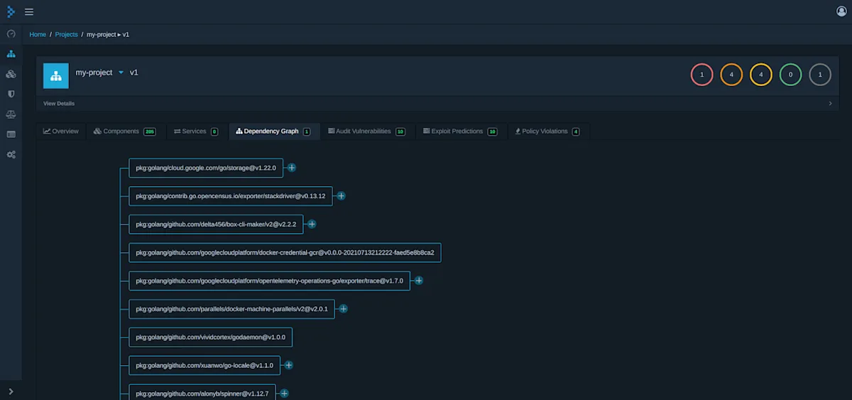Expand opentelemetry-operations-go trace node plus
Viewport: 852px width, 400px height.
(419, 281)
